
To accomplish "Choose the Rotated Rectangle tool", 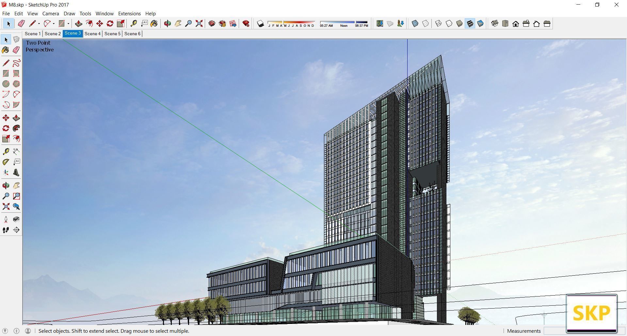I will (x=16, y=73).
